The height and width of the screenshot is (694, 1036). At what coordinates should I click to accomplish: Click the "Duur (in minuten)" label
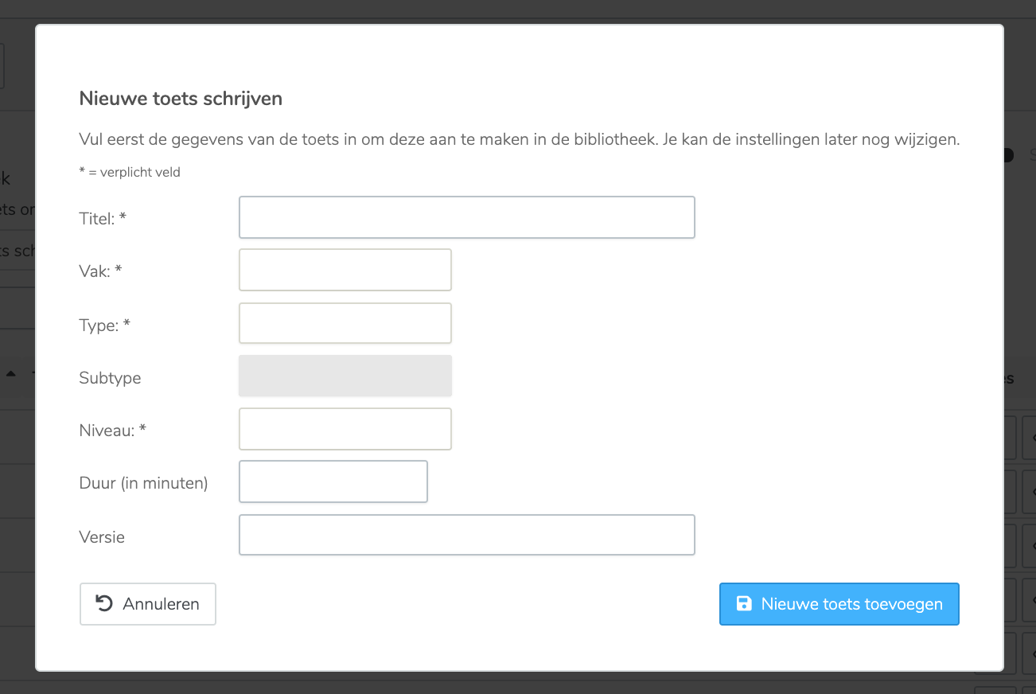coord(143,483)
